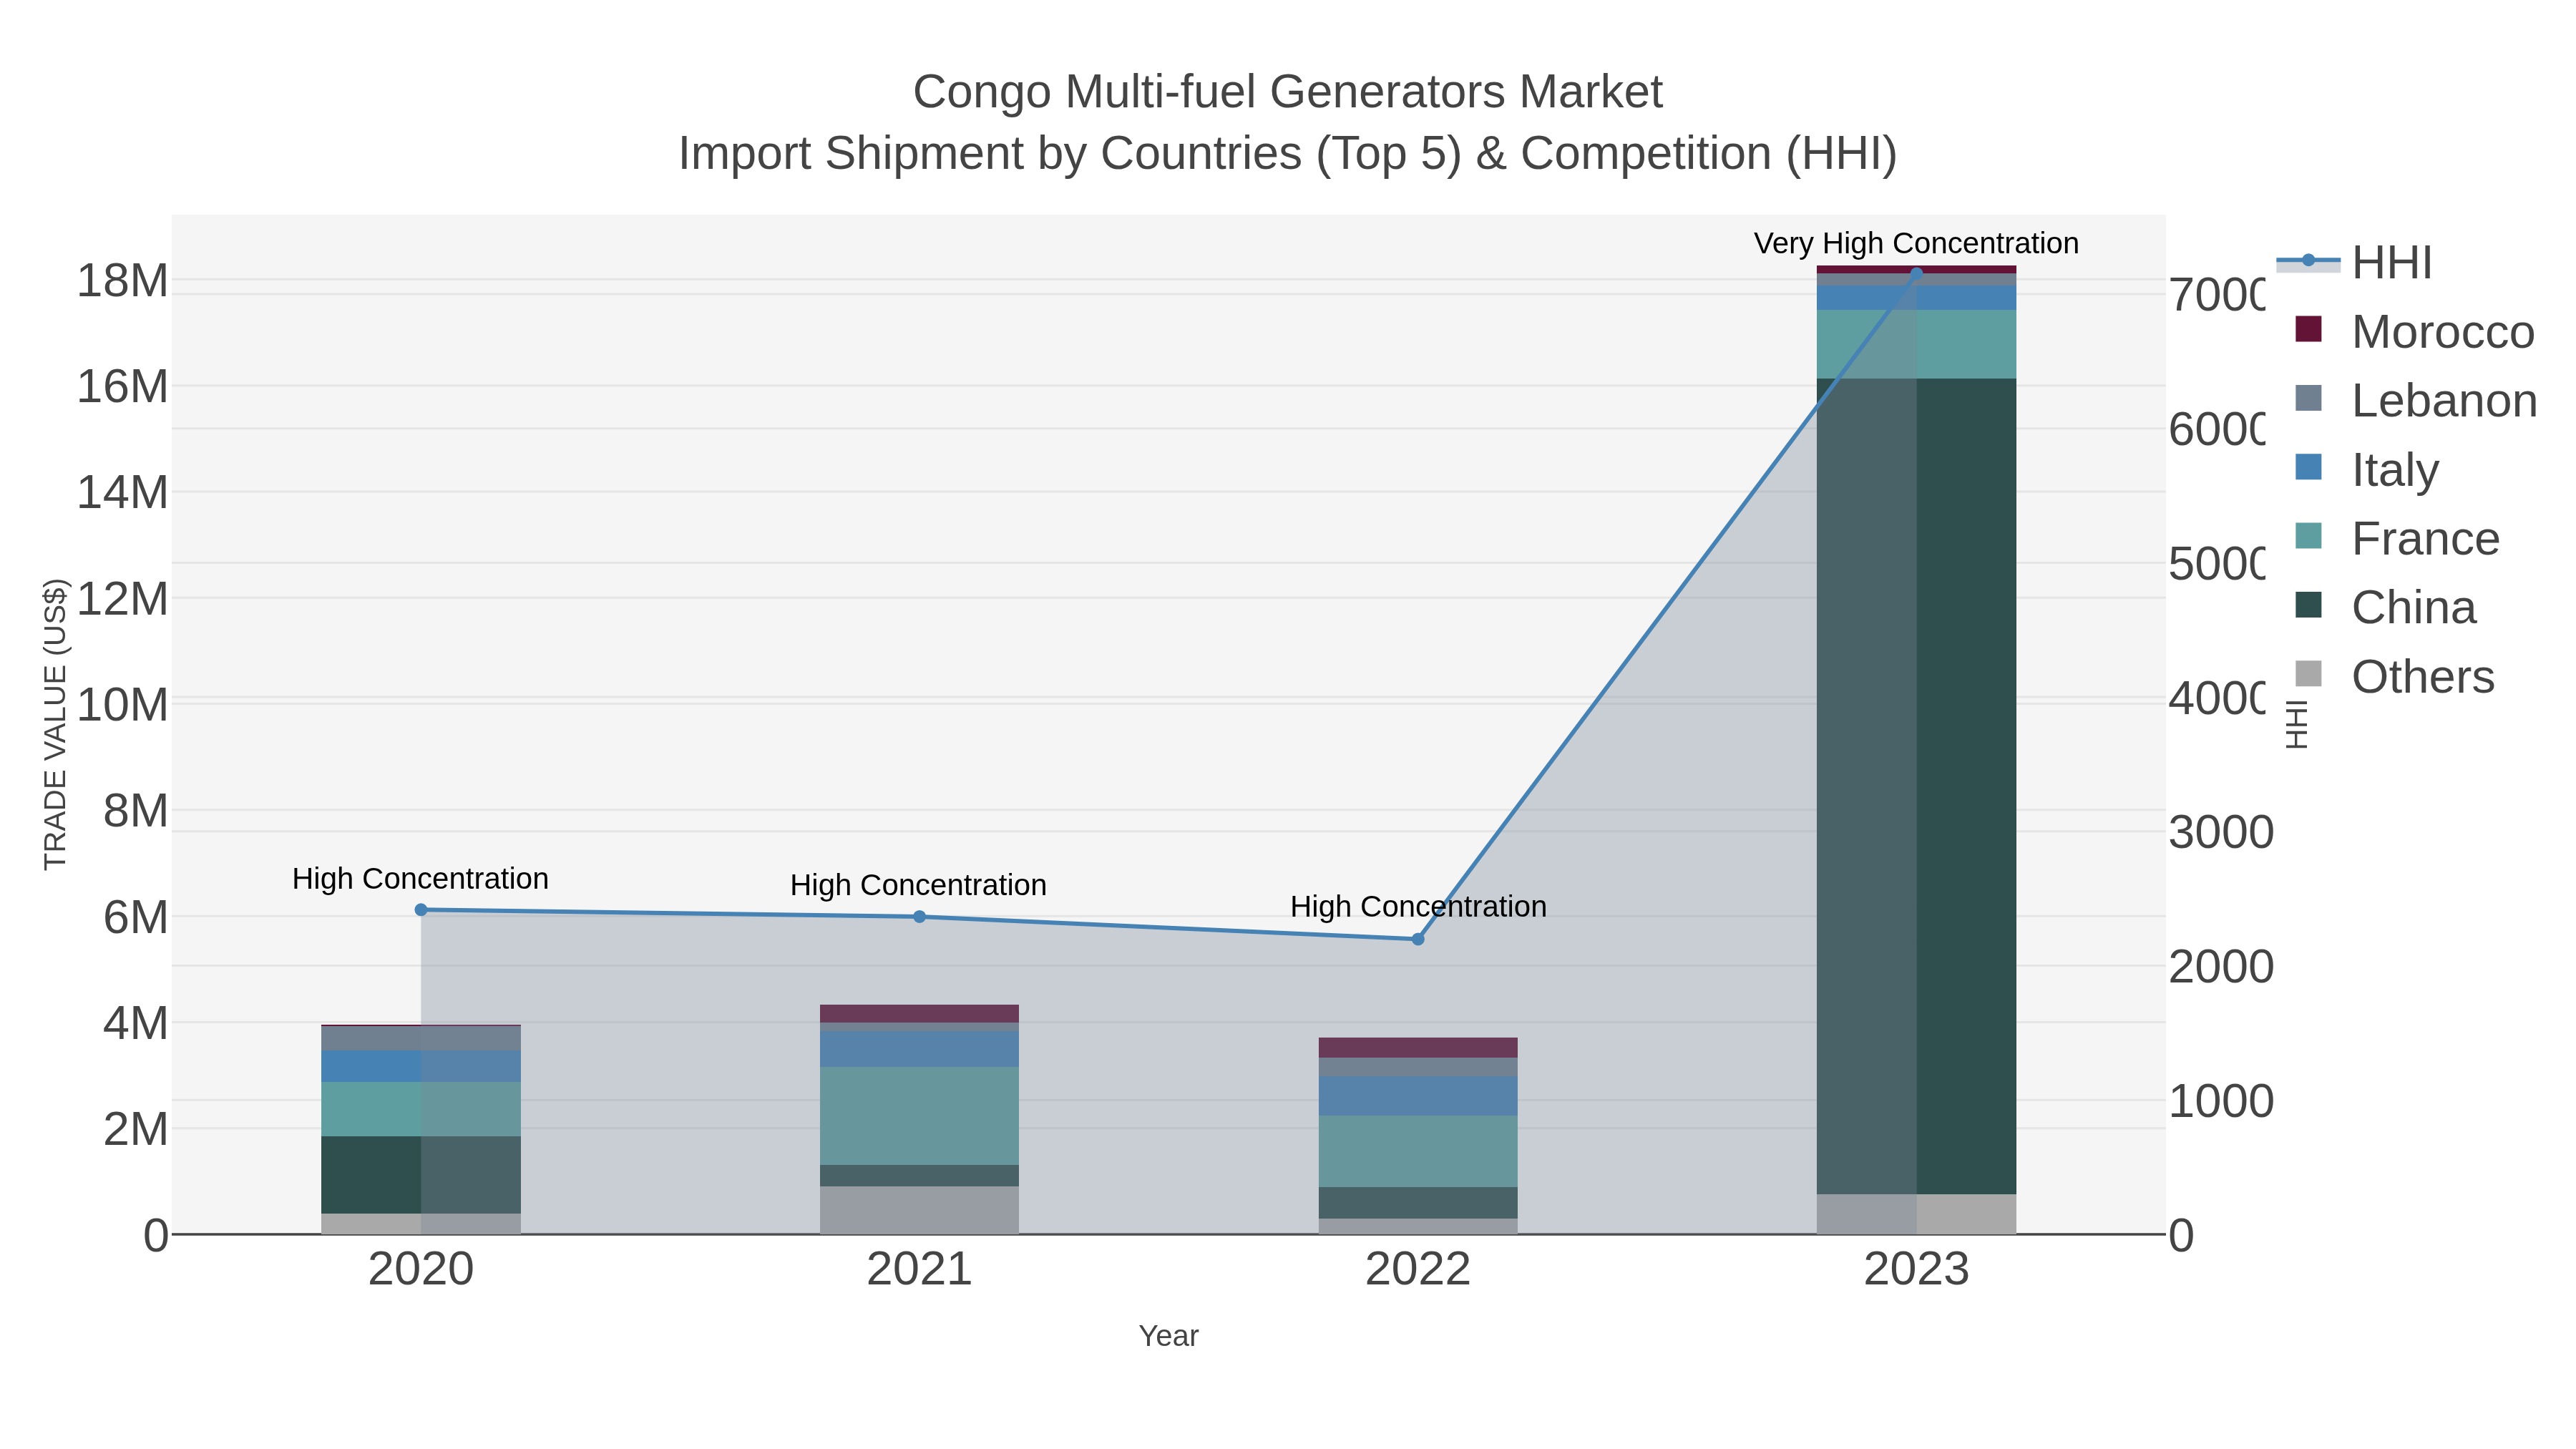Viewport: 2576px width, 1449px height.
Task: Click the Lebanon gray-blue legend swatch
Action: [2308, 398]
